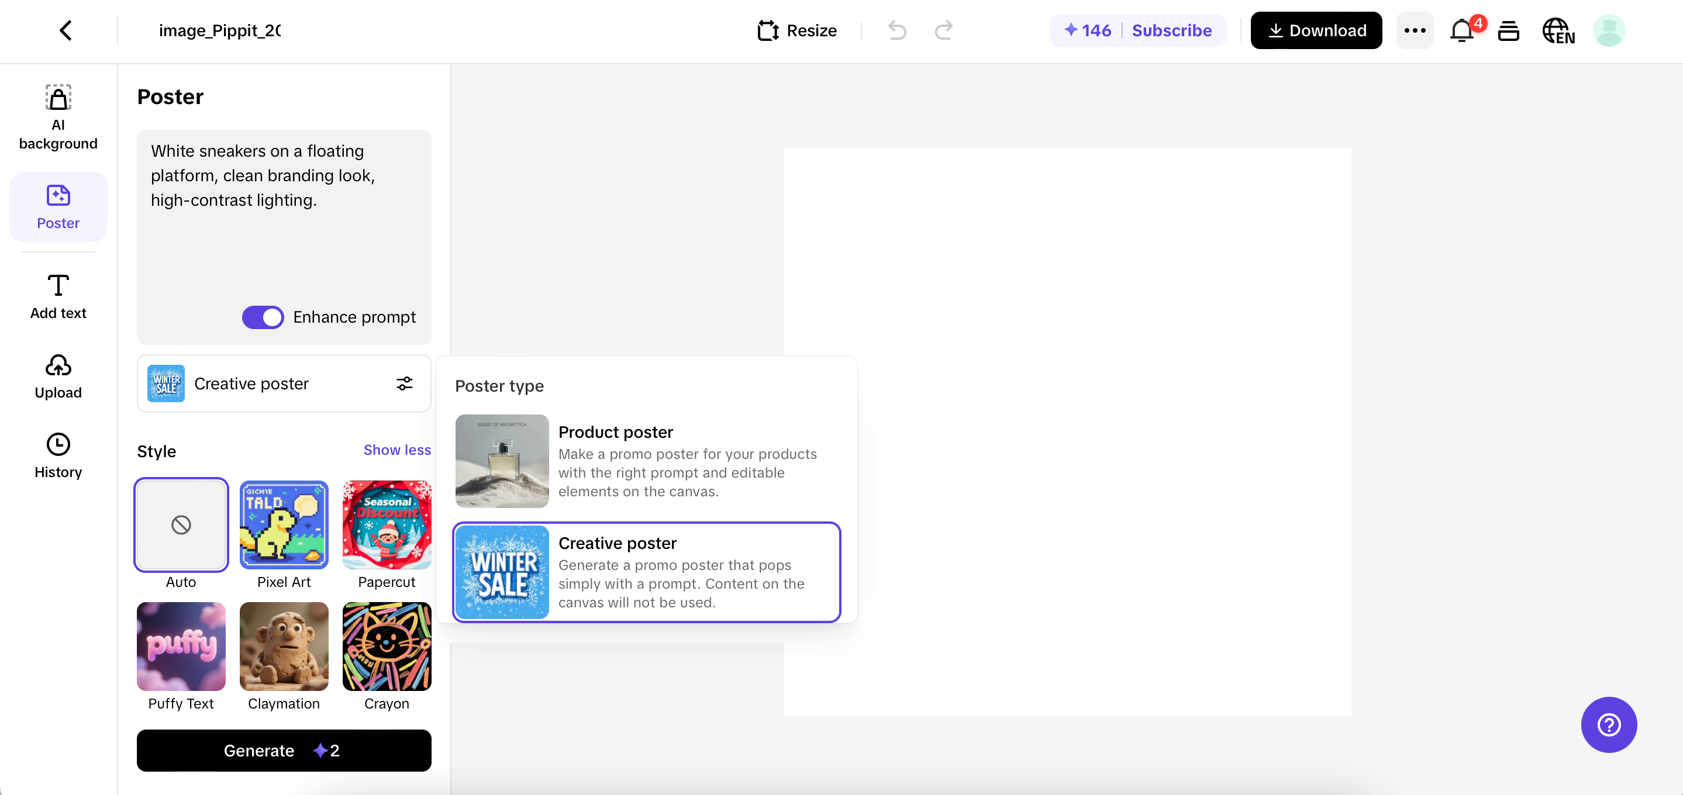This screenshot has height=795, width=1683.
Task: Undo the last action
Action: 897,30
